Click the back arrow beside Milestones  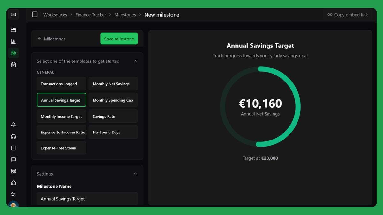pyautogui.click(x=39, y=39)
